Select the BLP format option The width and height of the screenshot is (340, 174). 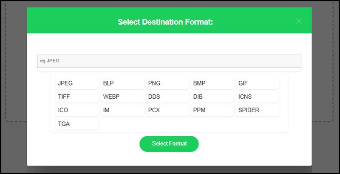122,83
